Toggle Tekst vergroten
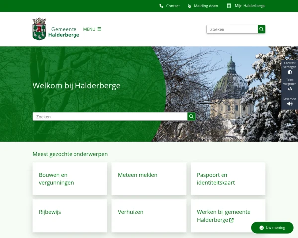The height and width of the screenshot is (238, 298). coord(290,84)
